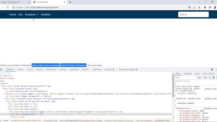
Task: Click Switch DevTools to Portuguese button
Action: (73, 65)
